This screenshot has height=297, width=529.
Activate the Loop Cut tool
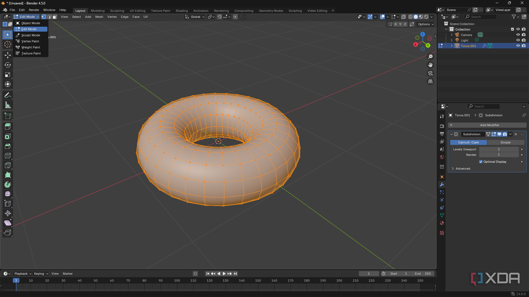pos(8,156)
